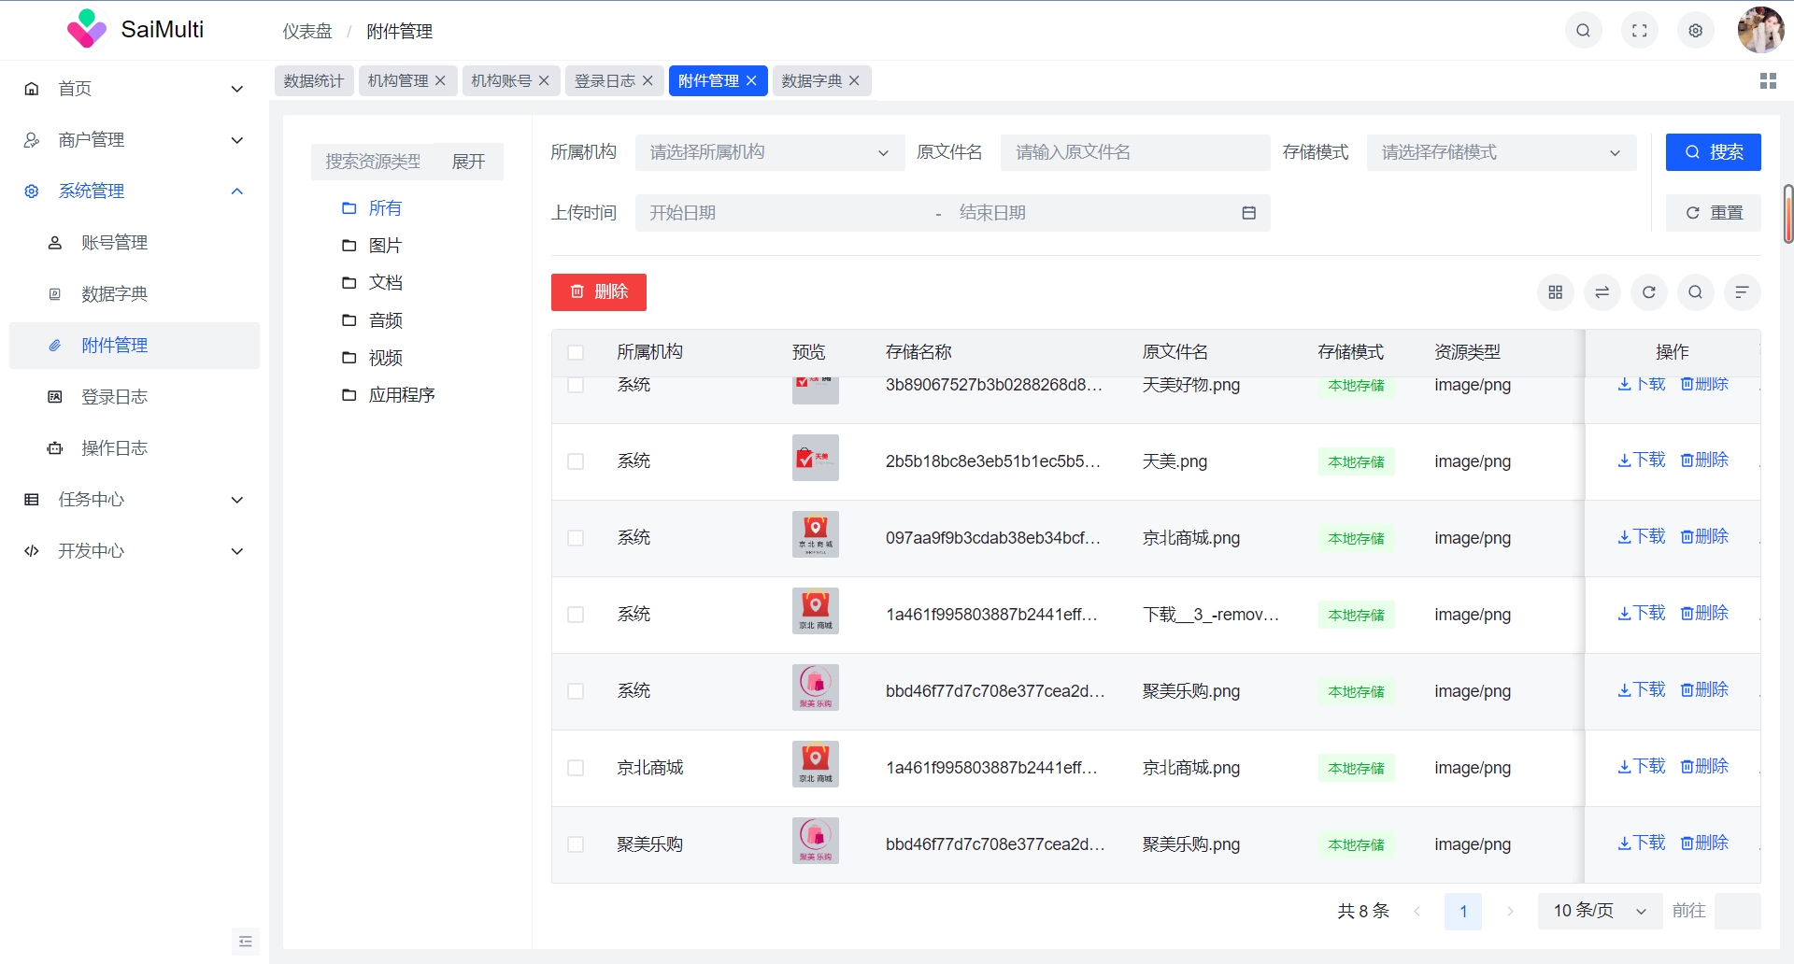Select the checkbox for 京北商城 row

(x=576, y=768)
